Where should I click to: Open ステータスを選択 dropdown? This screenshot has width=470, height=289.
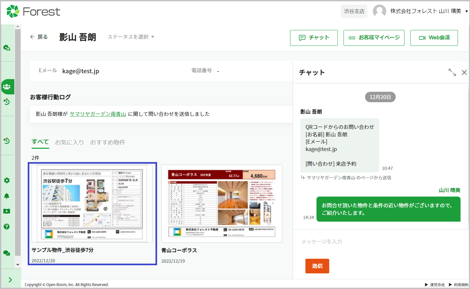(x=131, y=37)
